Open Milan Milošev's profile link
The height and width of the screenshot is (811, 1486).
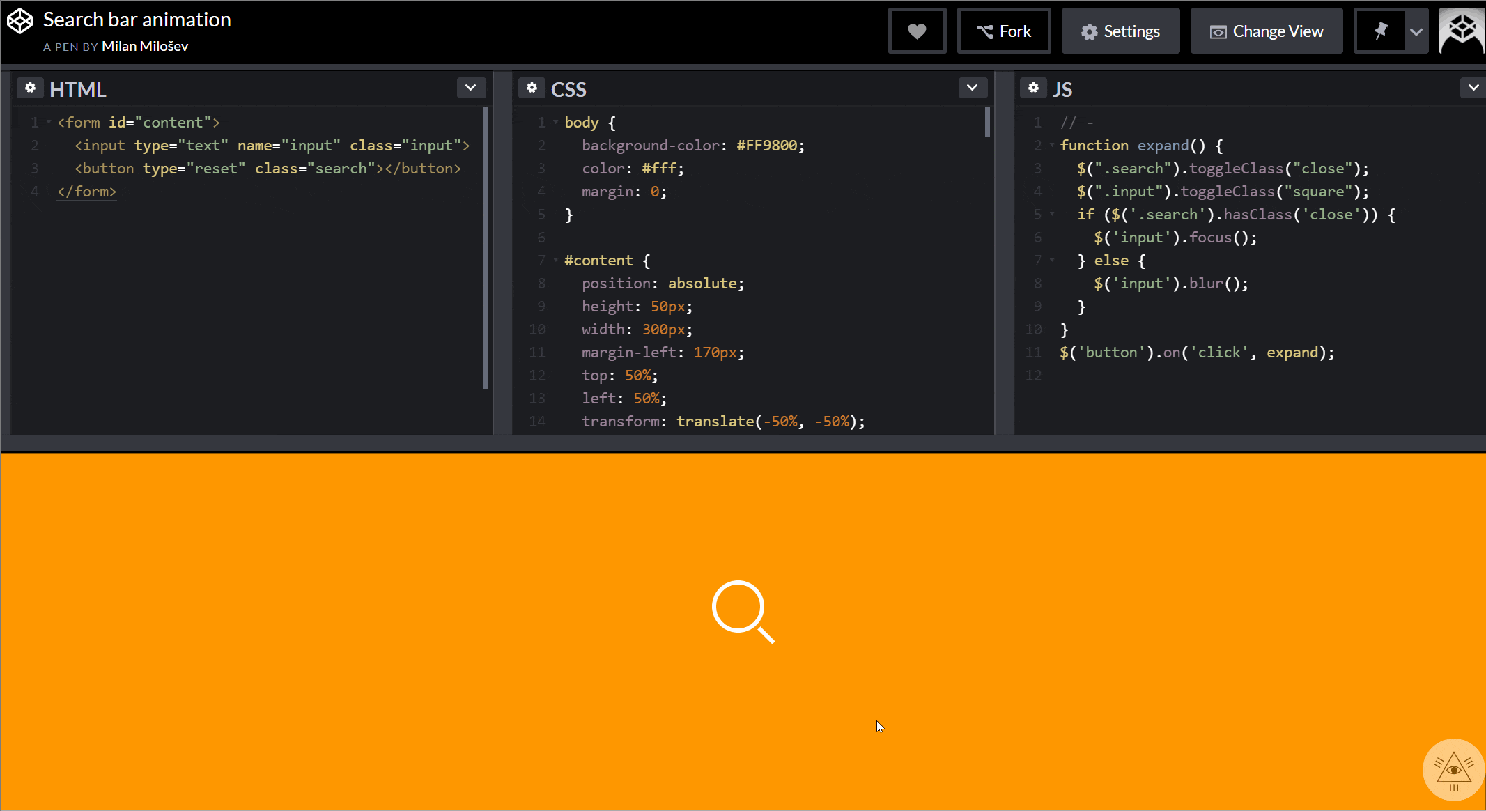(145, 46)
